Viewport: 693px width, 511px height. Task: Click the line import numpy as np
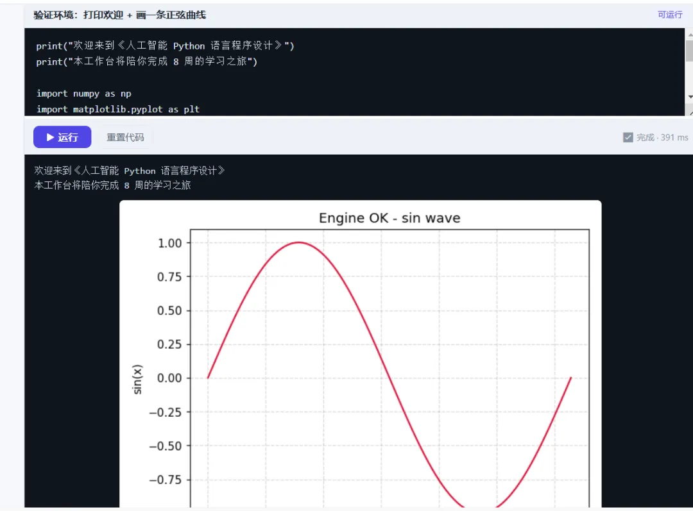click(83, 94)
